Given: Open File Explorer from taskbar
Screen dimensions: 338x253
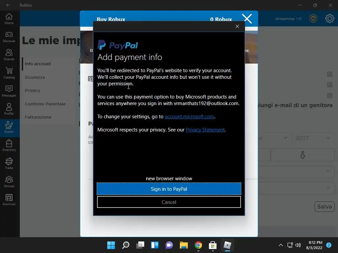Looking at the screenshot, I should click(x=184, y=245).
